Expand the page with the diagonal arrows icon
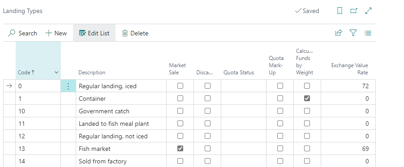The image size is (404, 167). [x=369, y=11]
